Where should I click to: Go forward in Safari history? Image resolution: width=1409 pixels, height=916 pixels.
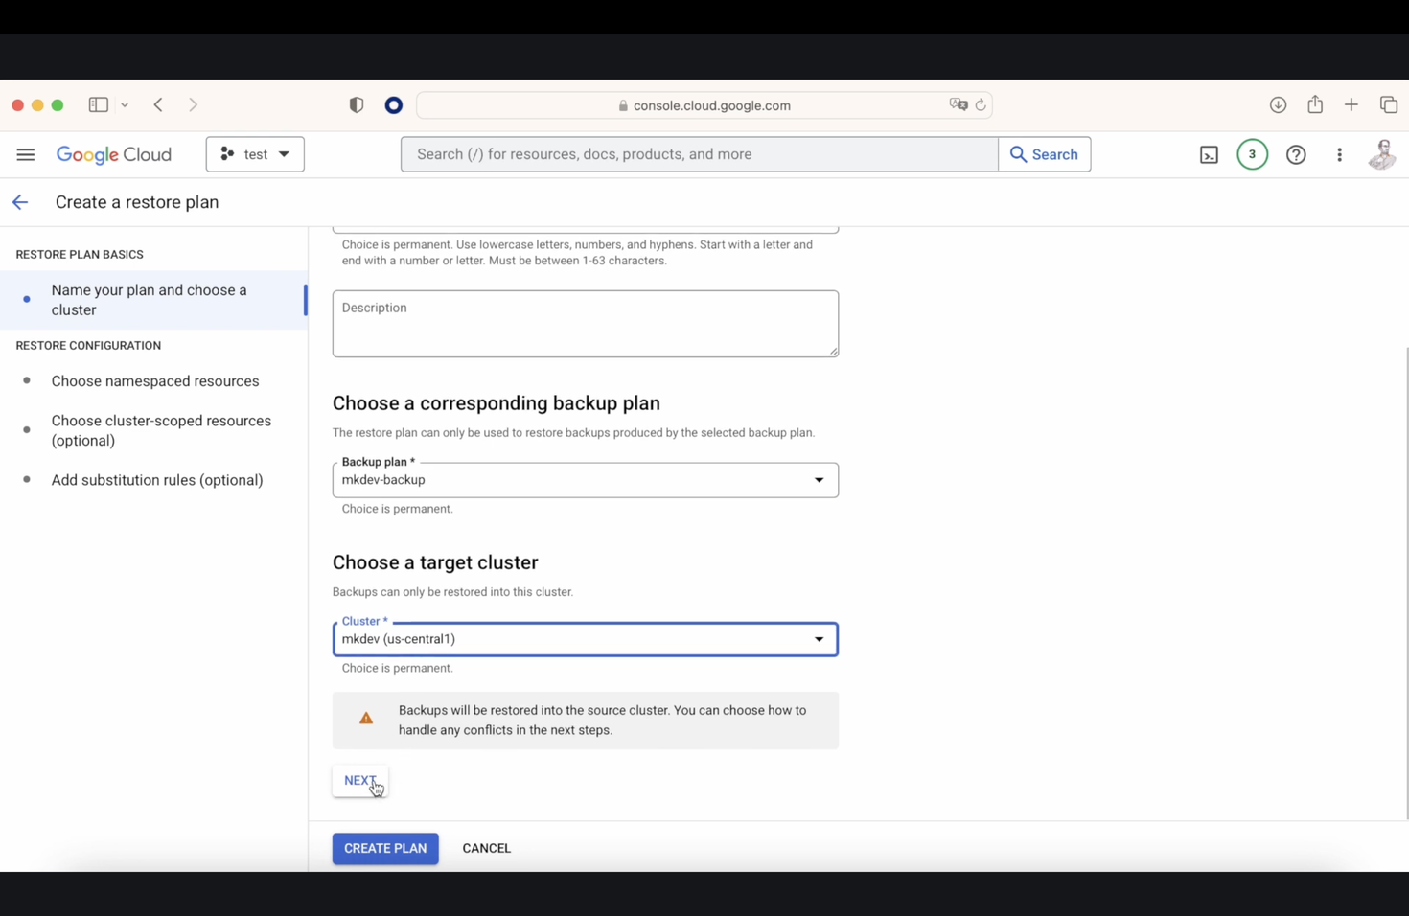coord(194,104)
